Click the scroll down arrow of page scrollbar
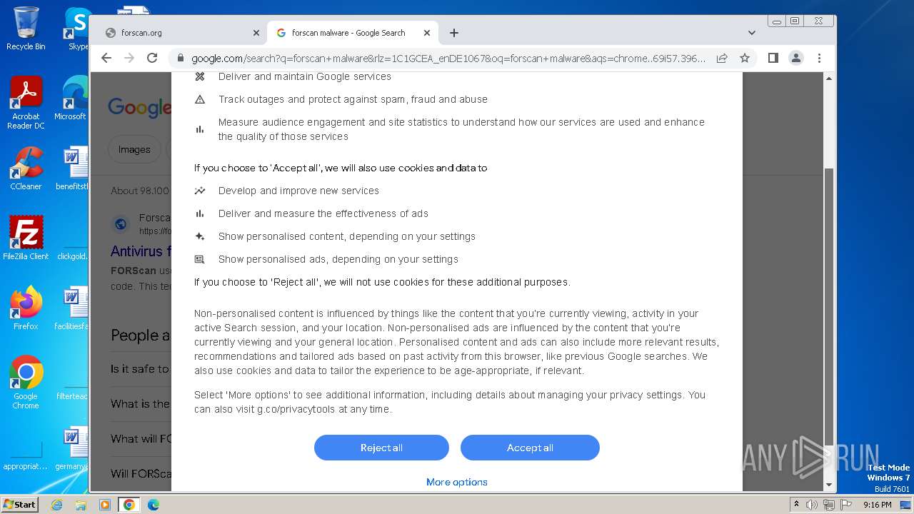The width and height of the screenshot is (914, 514). (829, 485)
